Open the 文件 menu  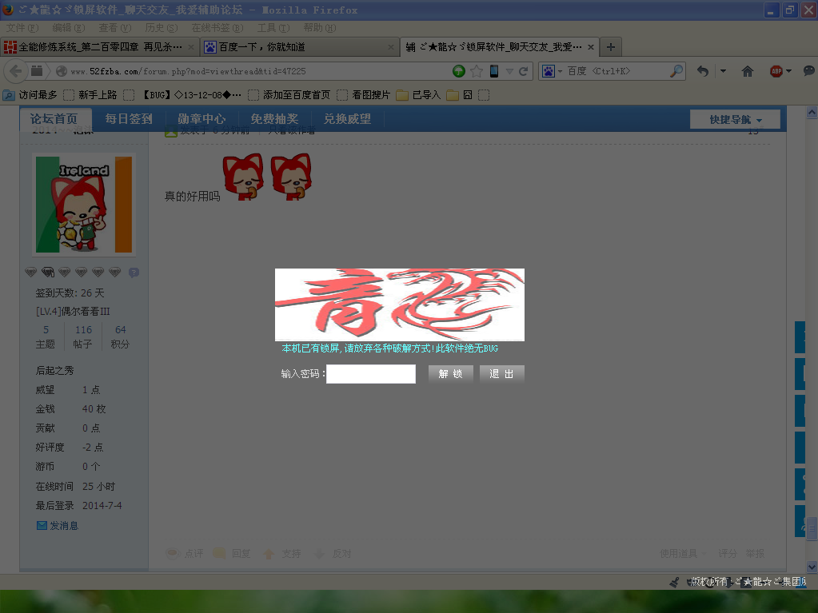(22, 28)
